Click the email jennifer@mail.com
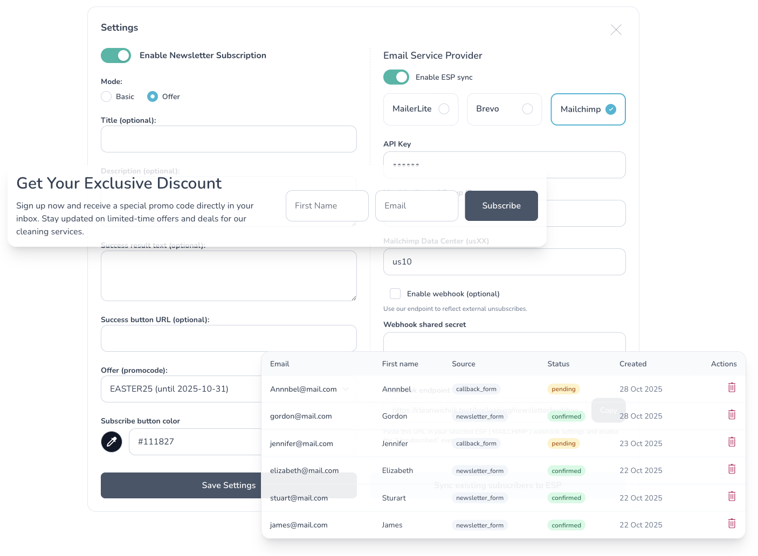The height and width of the screenshot is (556, 758). (301, 444)
